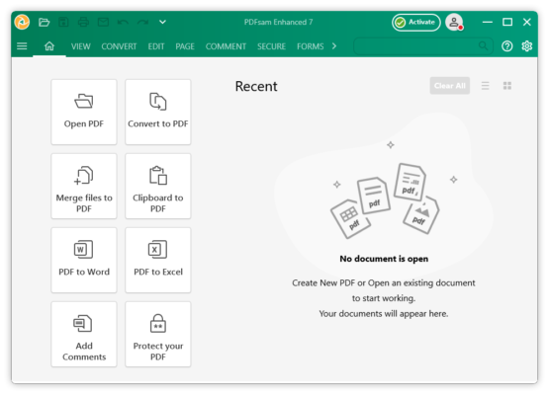Select the PDF to Word tile
Screen dimensions: 549x395
pyautogui.click(x=84, y=260)
